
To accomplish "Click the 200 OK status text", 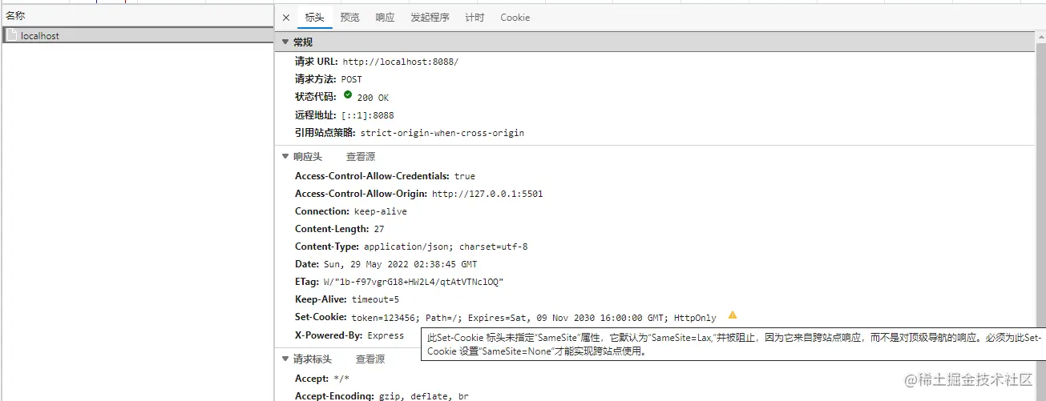I will (x=373, y=98).
